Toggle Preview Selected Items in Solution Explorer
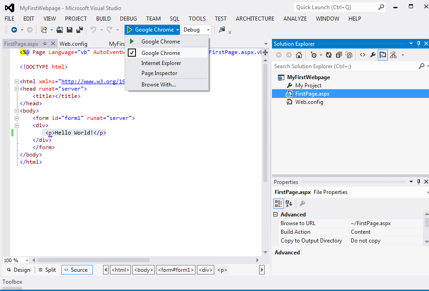Viewport: 429px width, 291px height. [383, 55]
